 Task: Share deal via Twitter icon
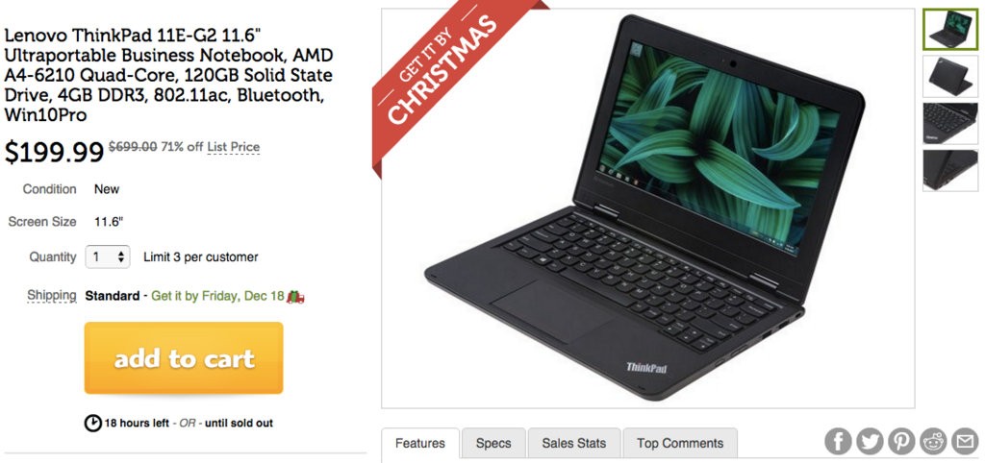click(870, 442)
